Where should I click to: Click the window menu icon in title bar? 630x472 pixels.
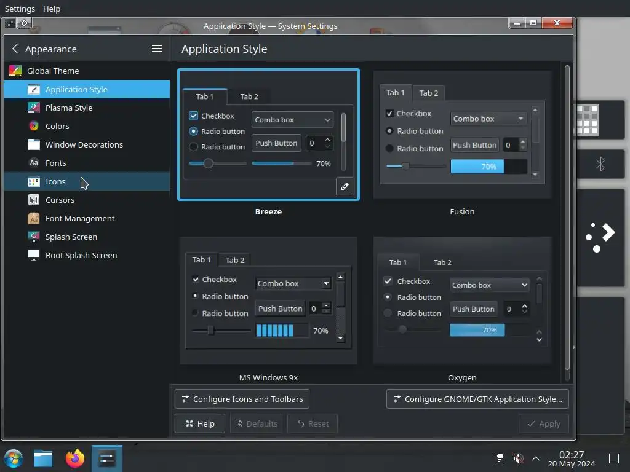click(10, 23)
